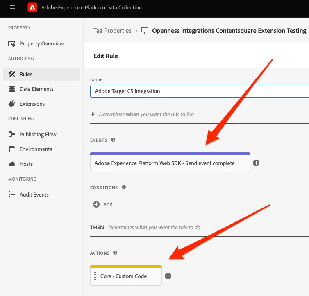Click the monitor icon in breadcrumb

[x=144, y=31]
